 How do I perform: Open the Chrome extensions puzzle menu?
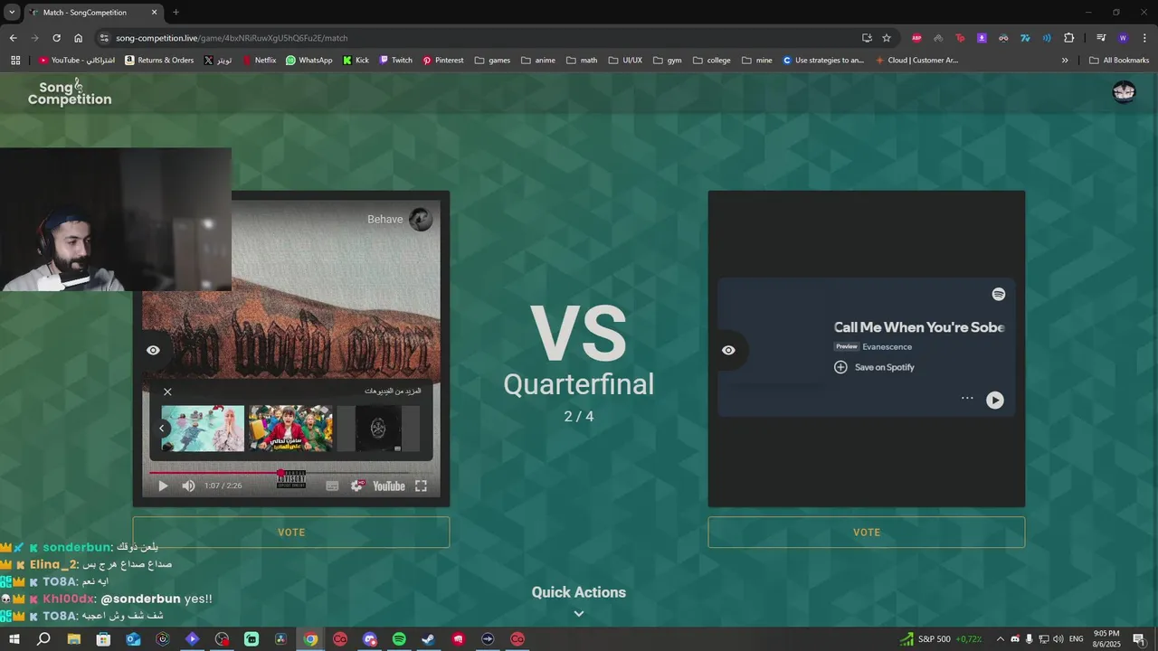[x=1068, y=38]
